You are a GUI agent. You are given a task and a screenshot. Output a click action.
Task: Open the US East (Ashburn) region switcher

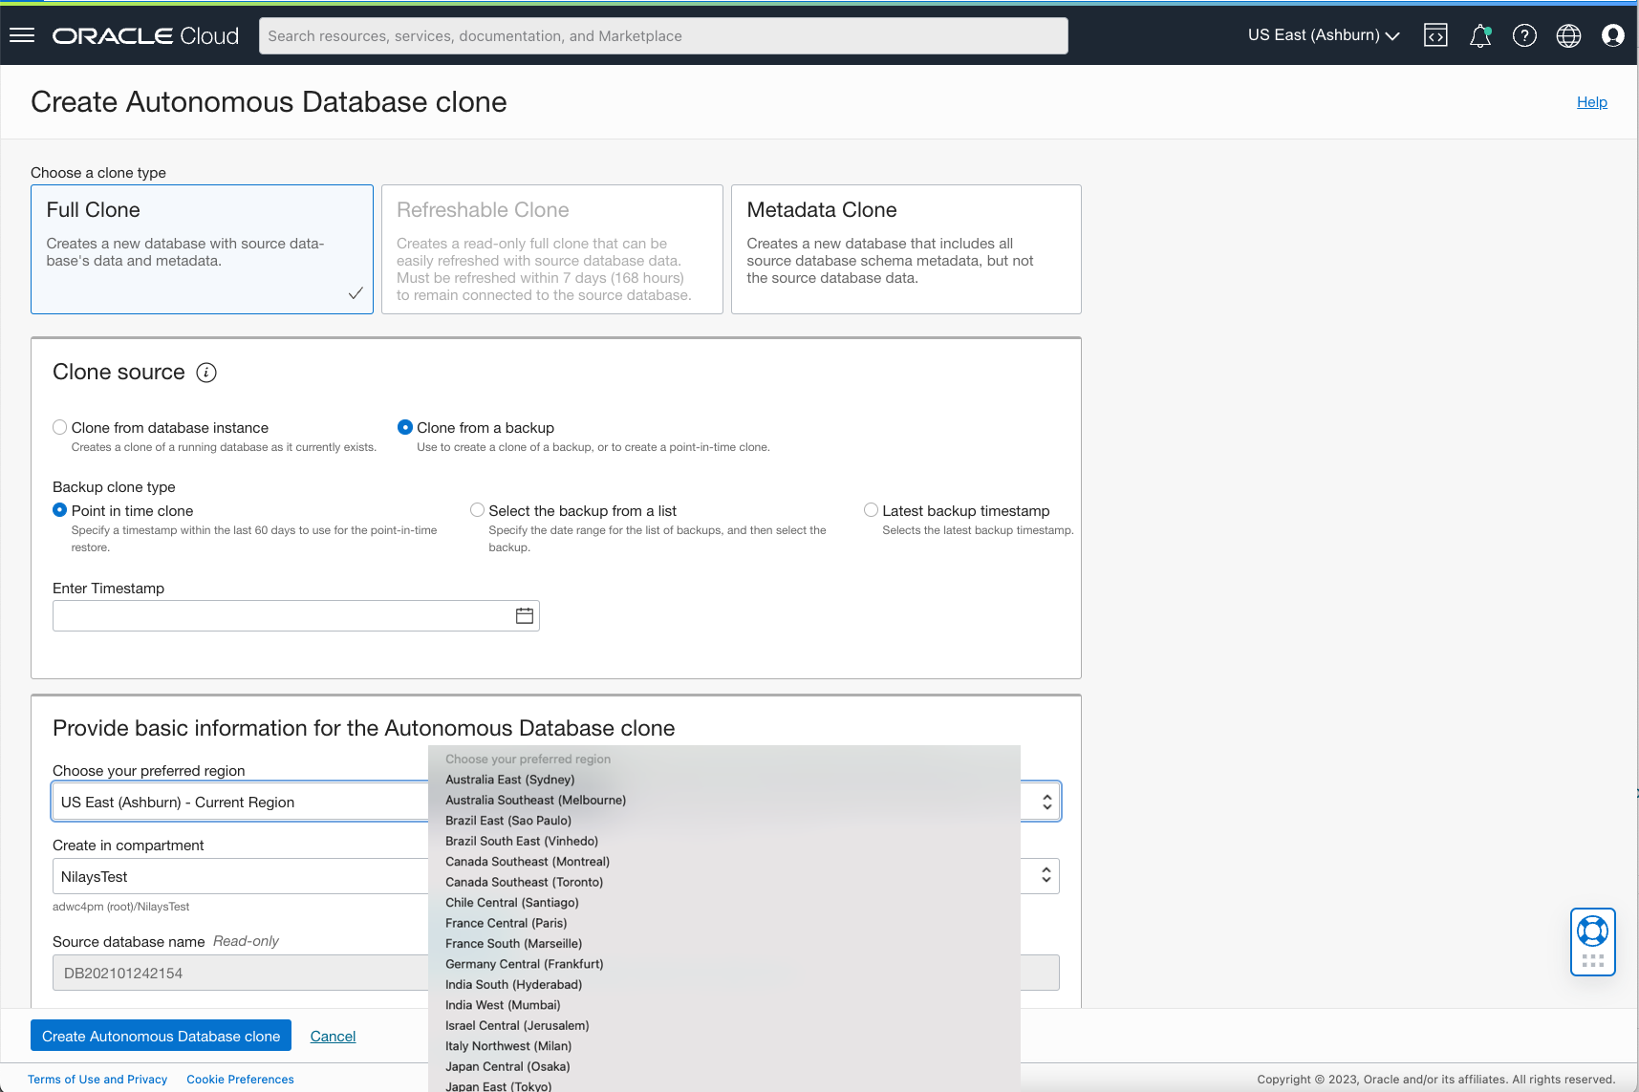1321,34
